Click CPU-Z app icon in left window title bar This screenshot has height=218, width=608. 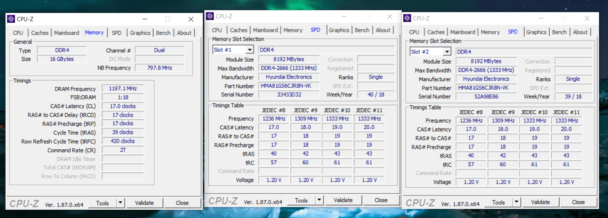point(11,19)
